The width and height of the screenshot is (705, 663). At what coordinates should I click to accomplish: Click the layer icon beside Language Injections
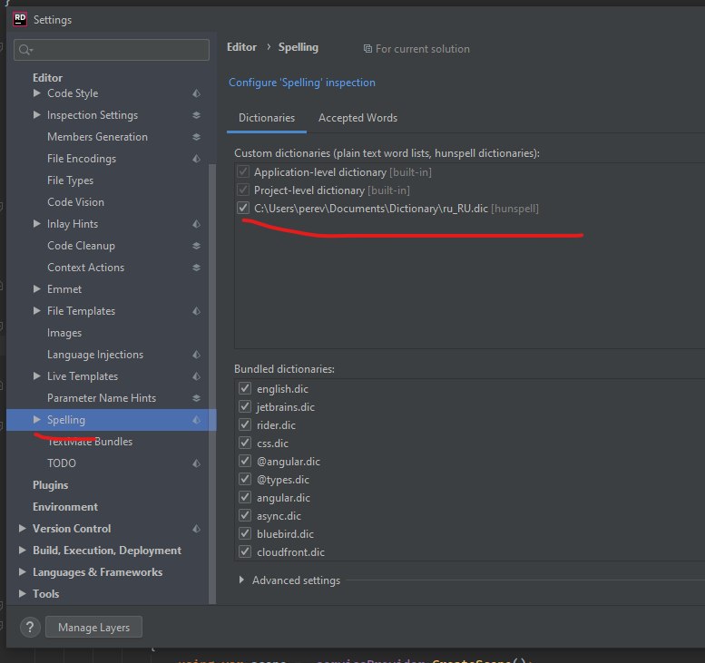point(197,355)
